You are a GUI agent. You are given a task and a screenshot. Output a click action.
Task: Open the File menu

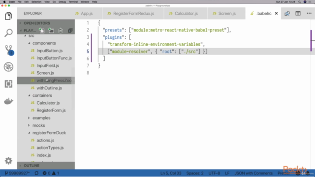coord(20,2)
